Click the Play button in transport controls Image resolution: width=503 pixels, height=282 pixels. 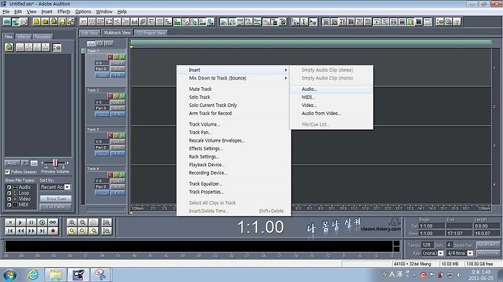pyautogui.click(x=20, y=222)
